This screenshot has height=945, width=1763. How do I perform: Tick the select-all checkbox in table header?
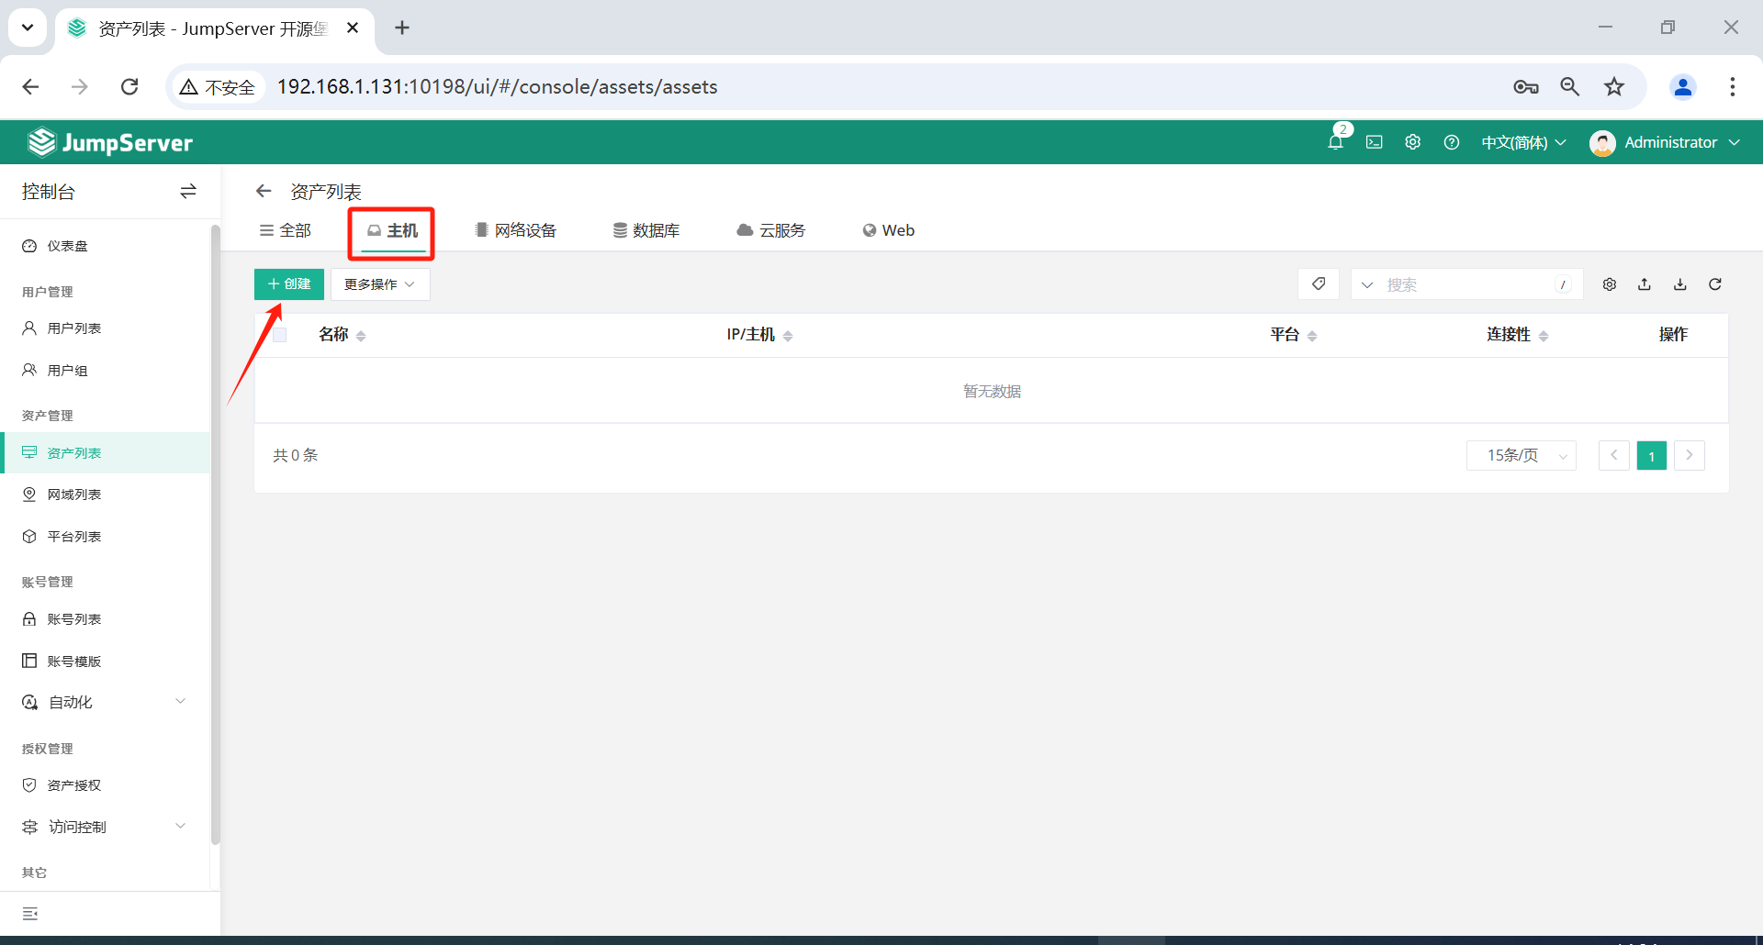click(280, 335)
